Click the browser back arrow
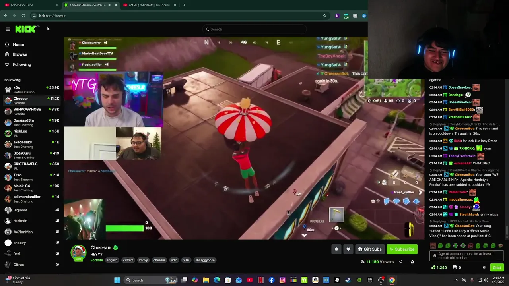 5,16
